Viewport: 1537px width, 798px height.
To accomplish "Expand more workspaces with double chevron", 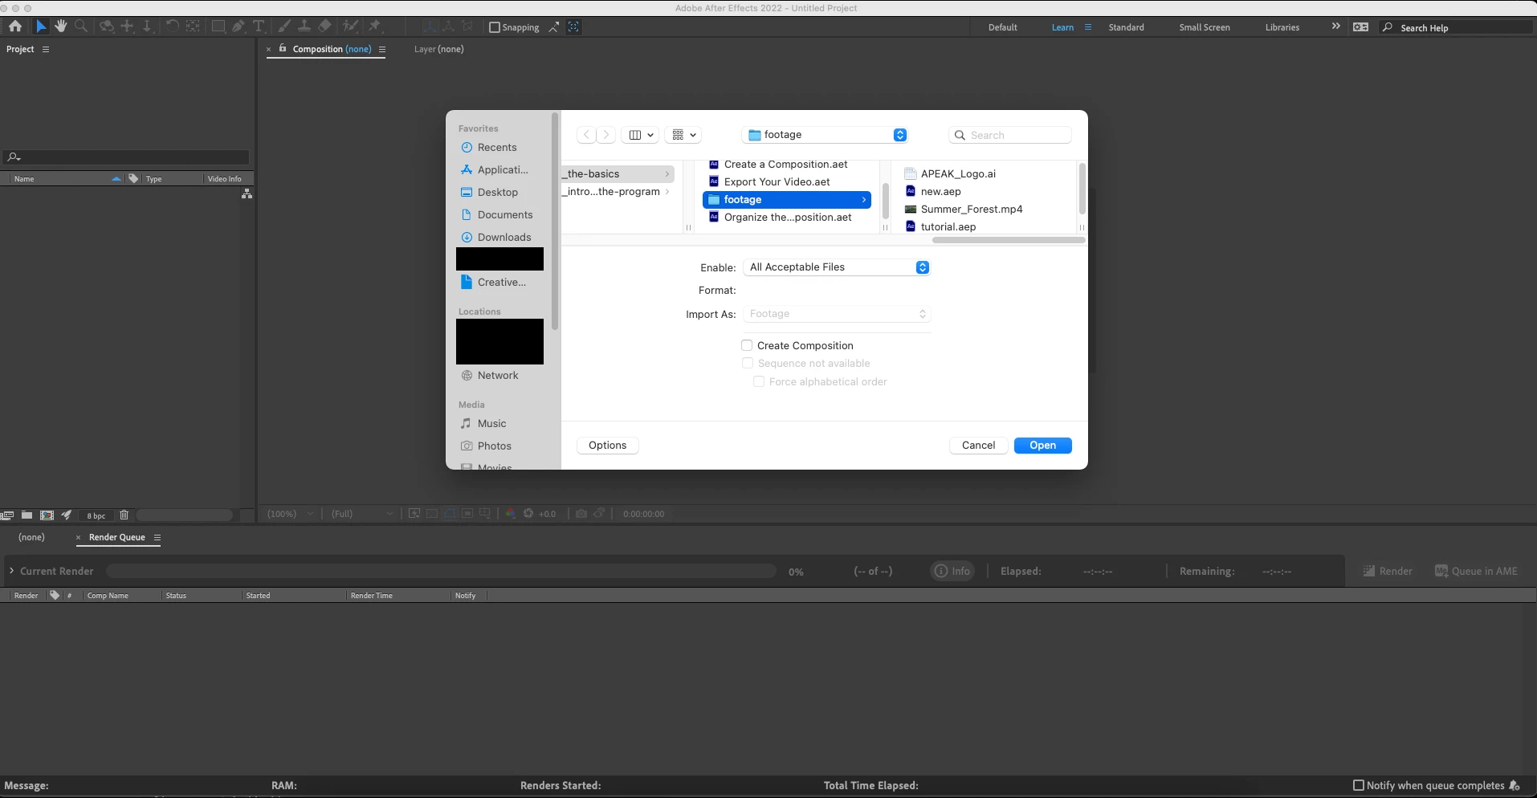I will [x=1335, y=26].
